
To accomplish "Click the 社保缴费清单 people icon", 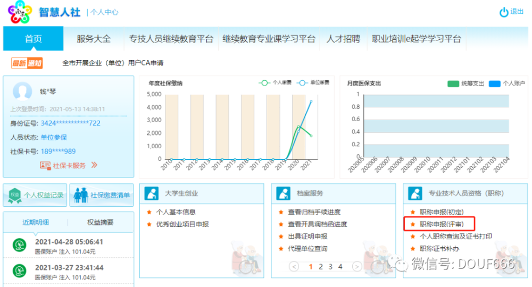I will click(x=81, y=195).
